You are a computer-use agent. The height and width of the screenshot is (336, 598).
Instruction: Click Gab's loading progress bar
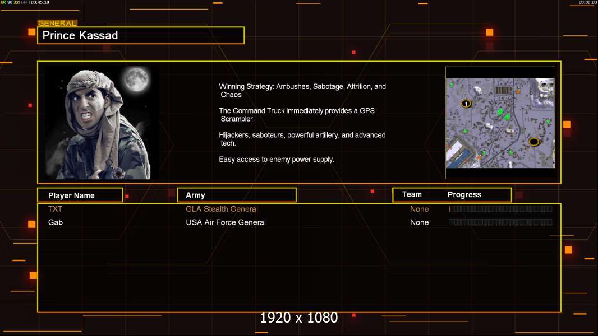click(500, 222)
